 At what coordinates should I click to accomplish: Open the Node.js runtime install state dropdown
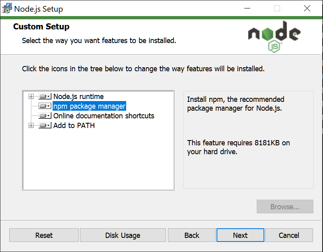[44, 96]
